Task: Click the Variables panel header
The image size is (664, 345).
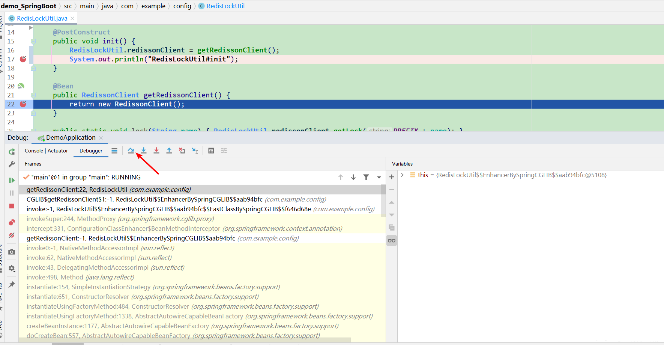Action: pos(402,164)
